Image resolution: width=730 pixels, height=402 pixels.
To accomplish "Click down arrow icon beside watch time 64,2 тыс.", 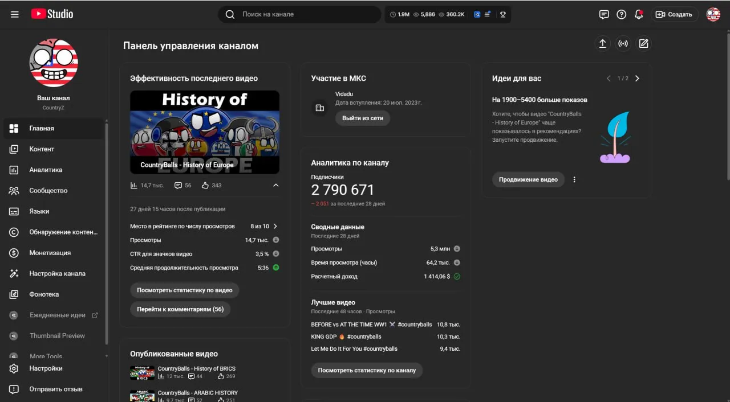I will (457, 262).
